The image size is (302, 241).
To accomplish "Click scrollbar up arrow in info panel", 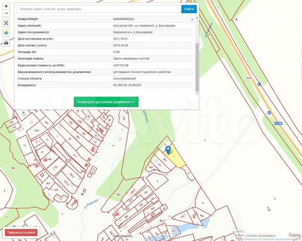I will click(x=197, y=18).
